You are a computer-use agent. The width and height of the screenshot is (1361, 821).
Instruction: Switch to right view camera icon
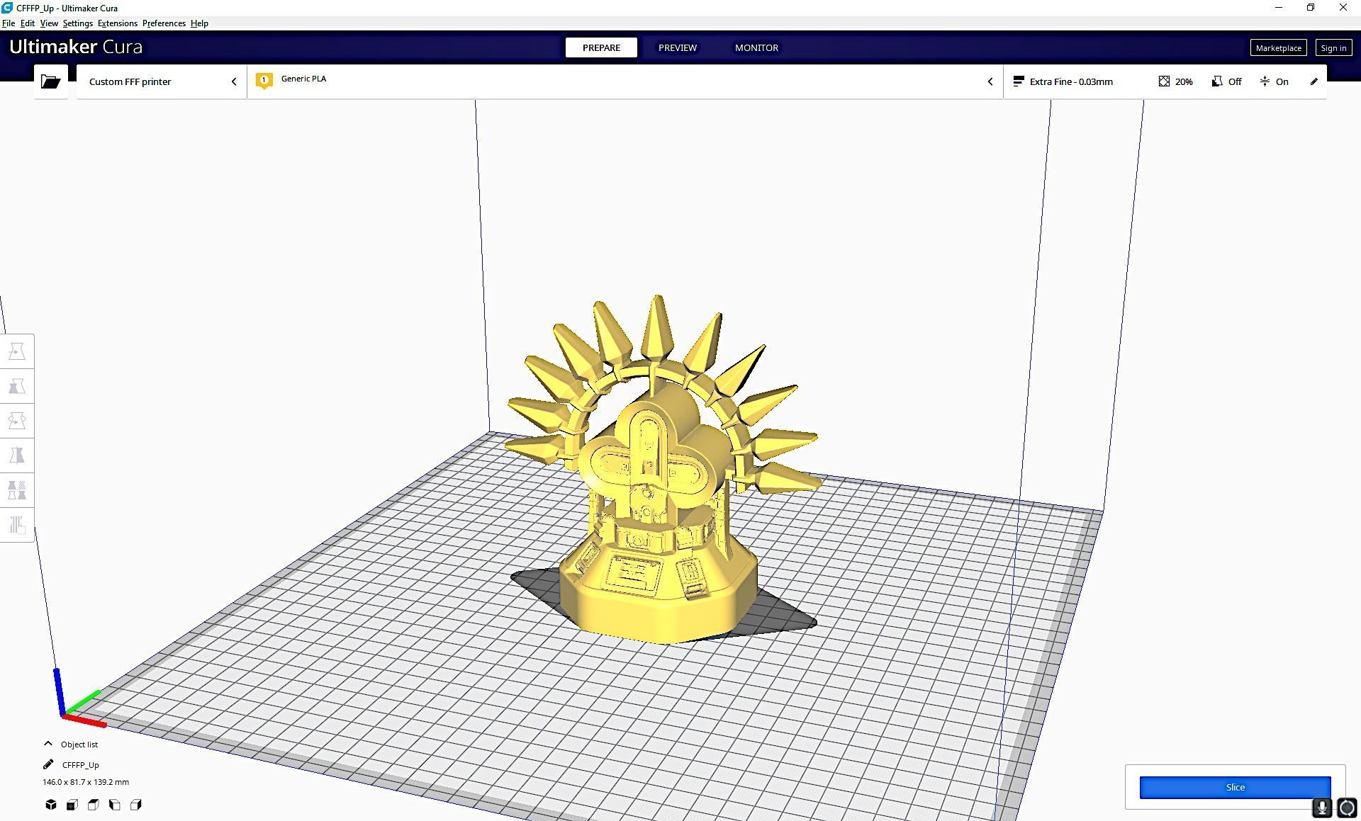[x=136, y=805]
